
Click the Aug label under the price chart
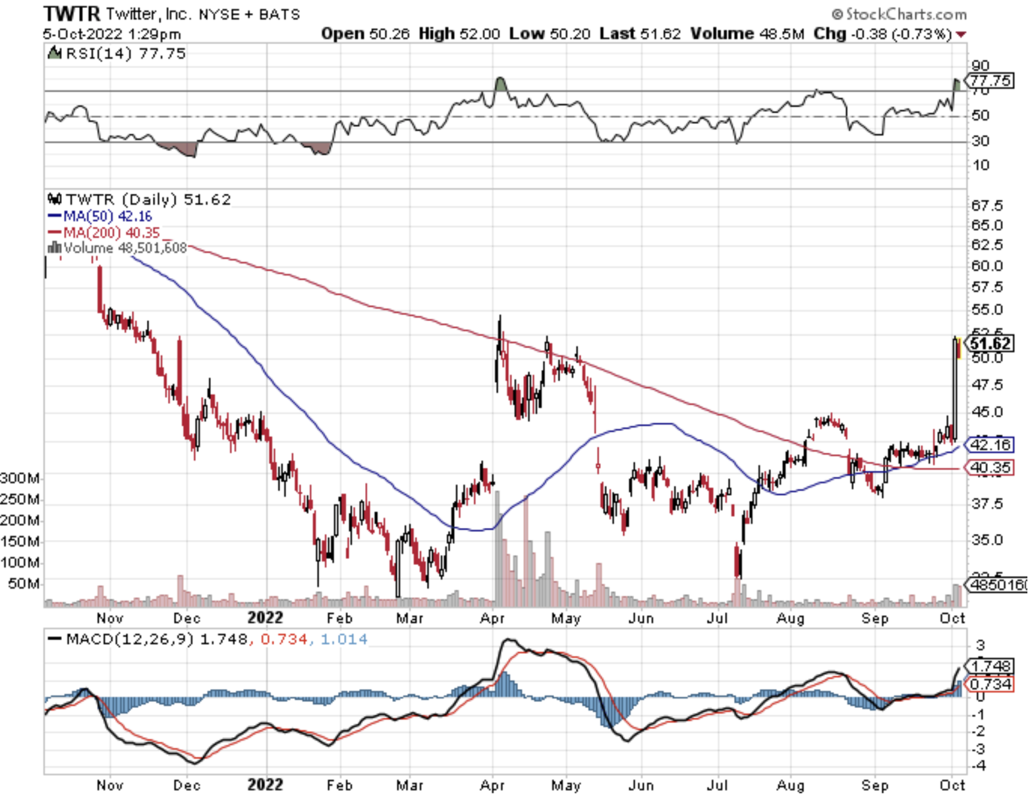point(790,618)
